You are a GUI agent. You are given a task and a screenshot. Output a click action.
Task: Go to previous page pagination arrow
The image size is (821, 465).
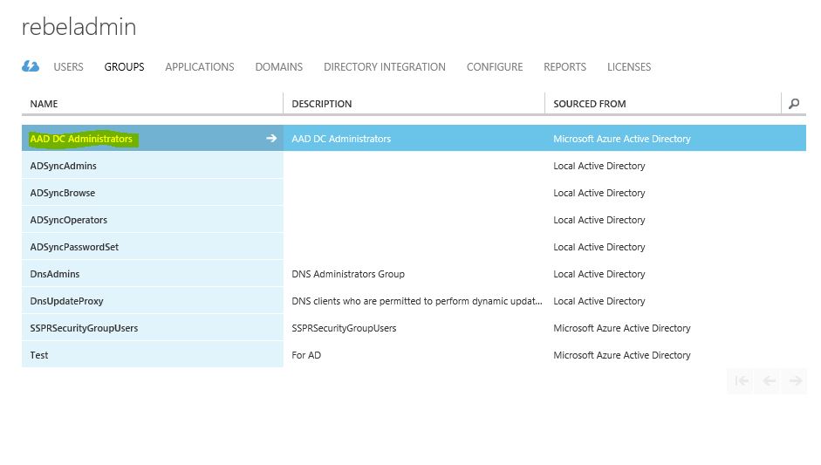769,380
